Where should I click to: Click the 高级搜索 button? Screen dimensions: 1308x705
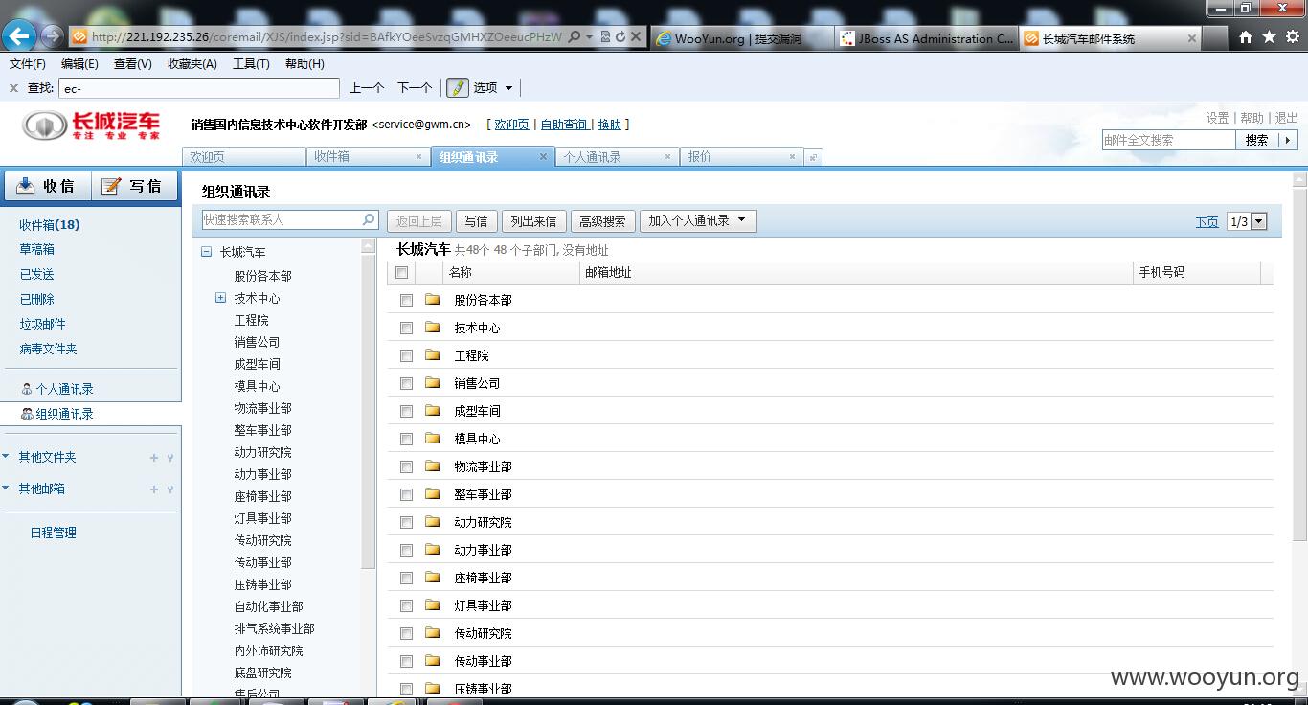coord(602,221)
